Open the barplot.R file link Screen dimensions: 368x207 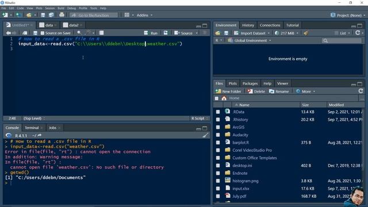[240, 143]
